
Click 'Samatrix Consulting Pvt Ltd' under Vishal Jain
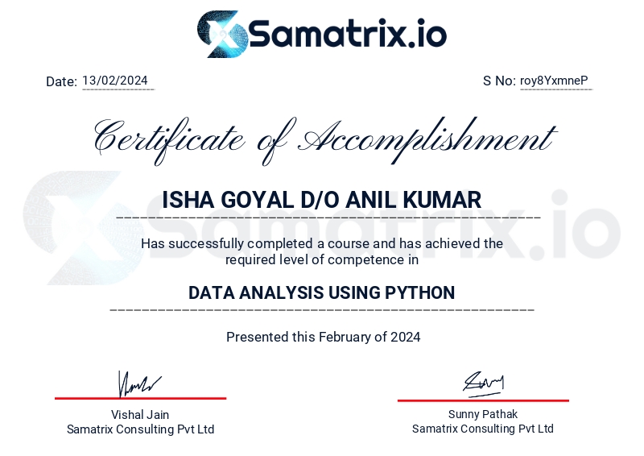tap(140, 429)
